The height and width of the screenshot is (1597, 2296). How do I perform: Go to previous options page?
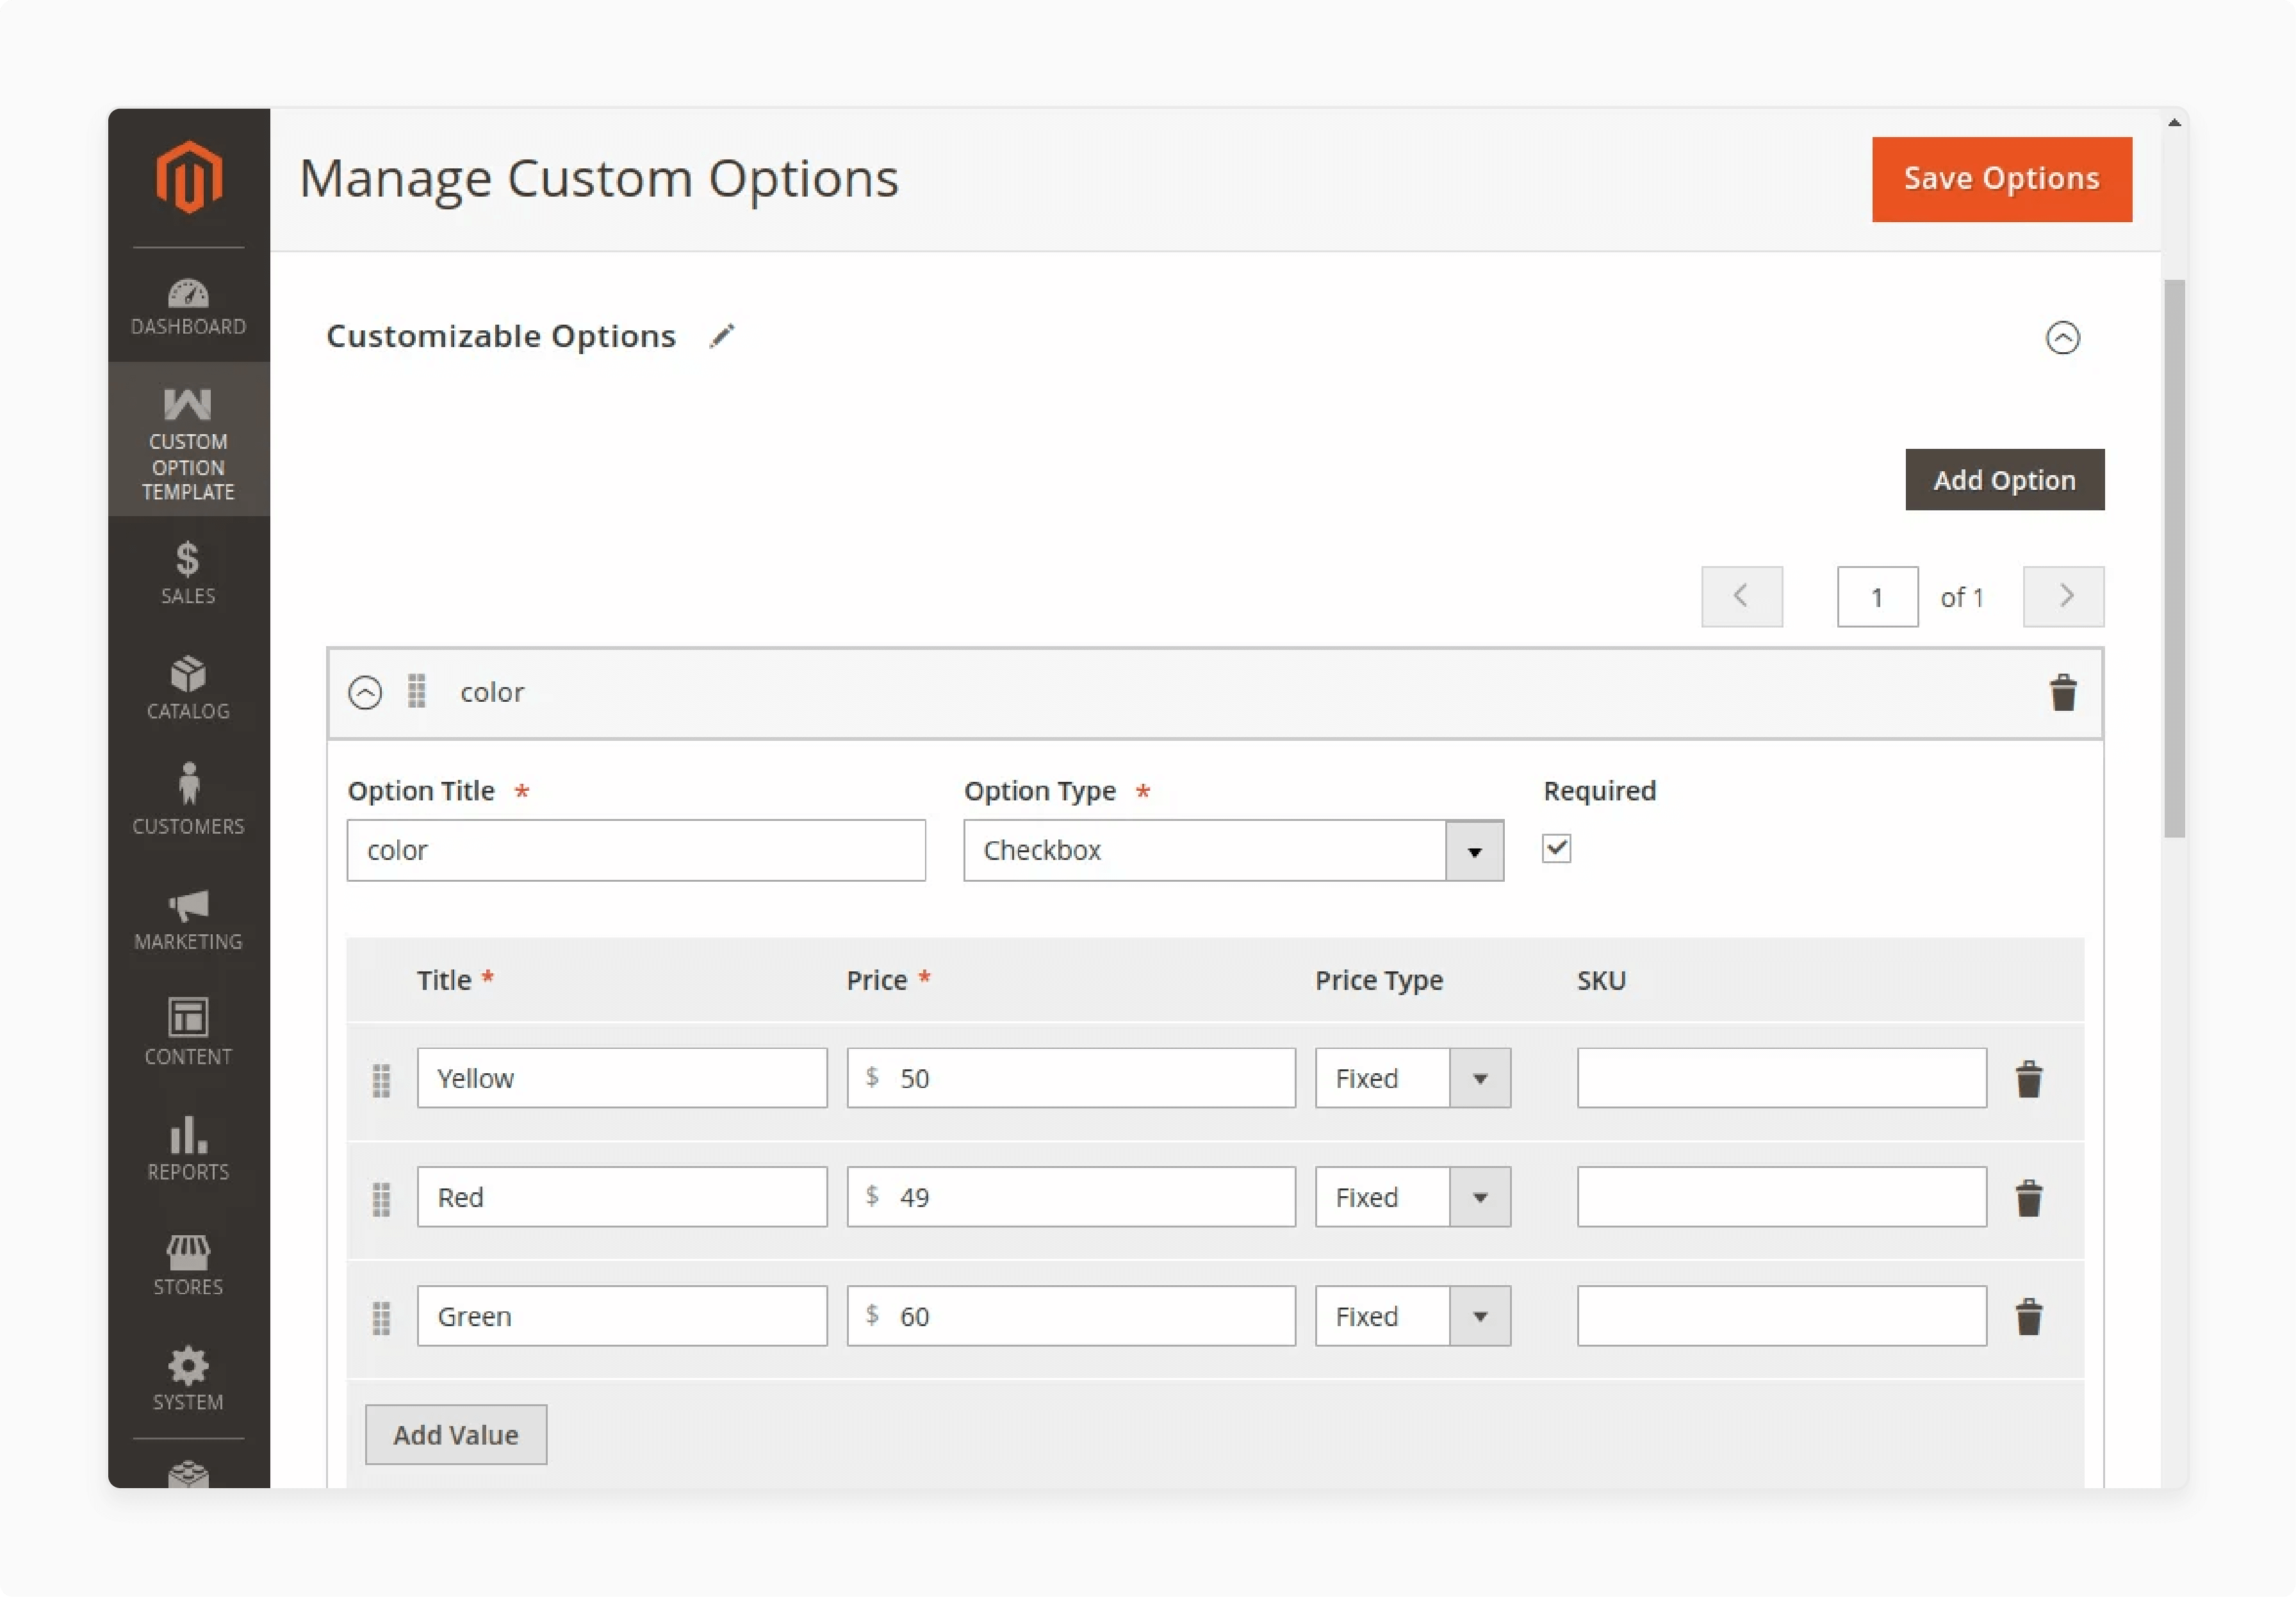[1742, 597]
